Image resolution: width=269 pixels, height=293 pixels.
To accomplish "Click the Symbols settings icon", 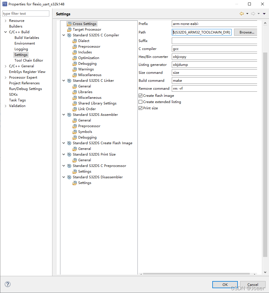I will 75,132.
